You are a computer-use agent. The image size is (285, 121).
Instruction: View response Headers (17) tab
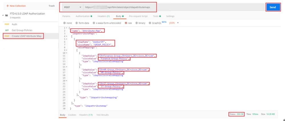tap(86, 115)
